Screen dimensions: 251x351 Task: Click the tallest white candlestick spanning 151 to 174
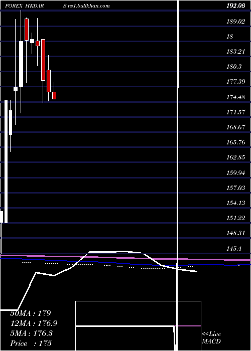[x=6, y=161]
